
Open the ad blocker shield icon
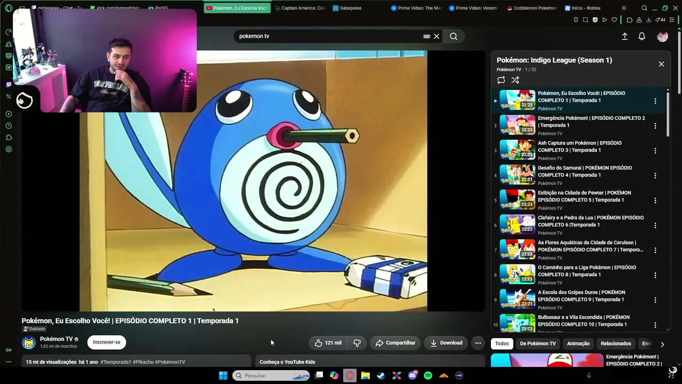[x=595, y=20]
